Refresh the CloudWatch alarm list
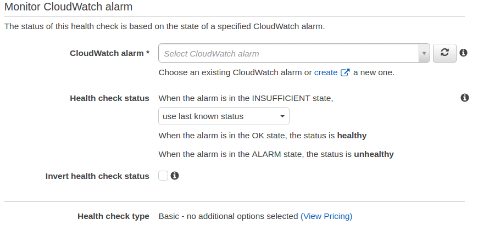This screenshot has height=225, width=478. point(444,53)
